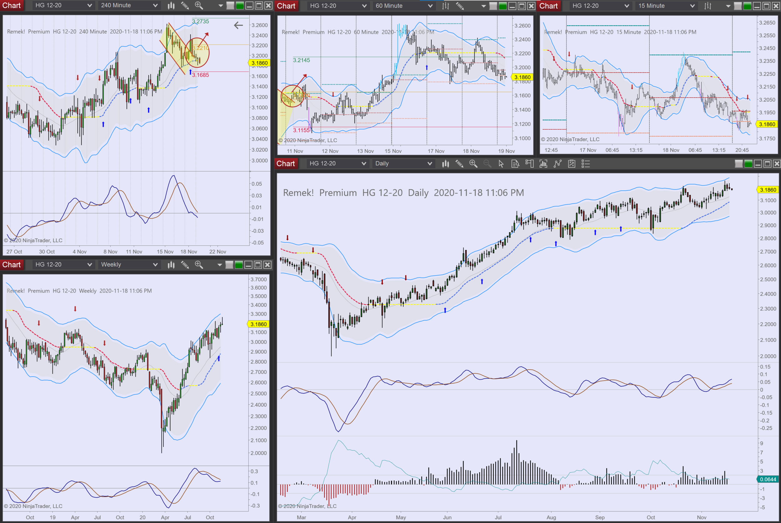This screenshot has width=781, height=523.
Task: Select drawing tools pencil in Daily chart
Action: (459, 163)
